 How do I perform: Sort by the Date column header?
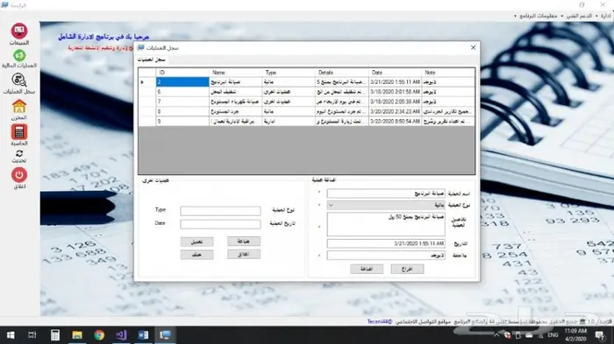(x=395, y=73)
